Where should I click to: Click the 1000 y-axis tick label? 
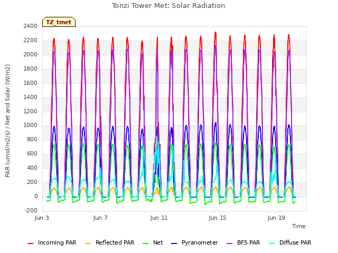point(31,125)
